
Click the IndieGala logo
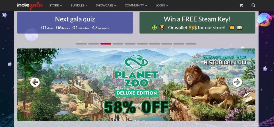click(30, 6)
